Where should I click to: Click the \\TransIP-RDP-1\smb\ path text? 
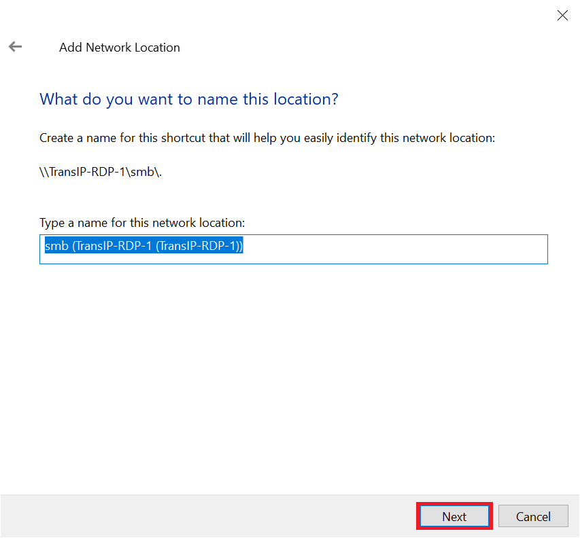pos(101,172)
